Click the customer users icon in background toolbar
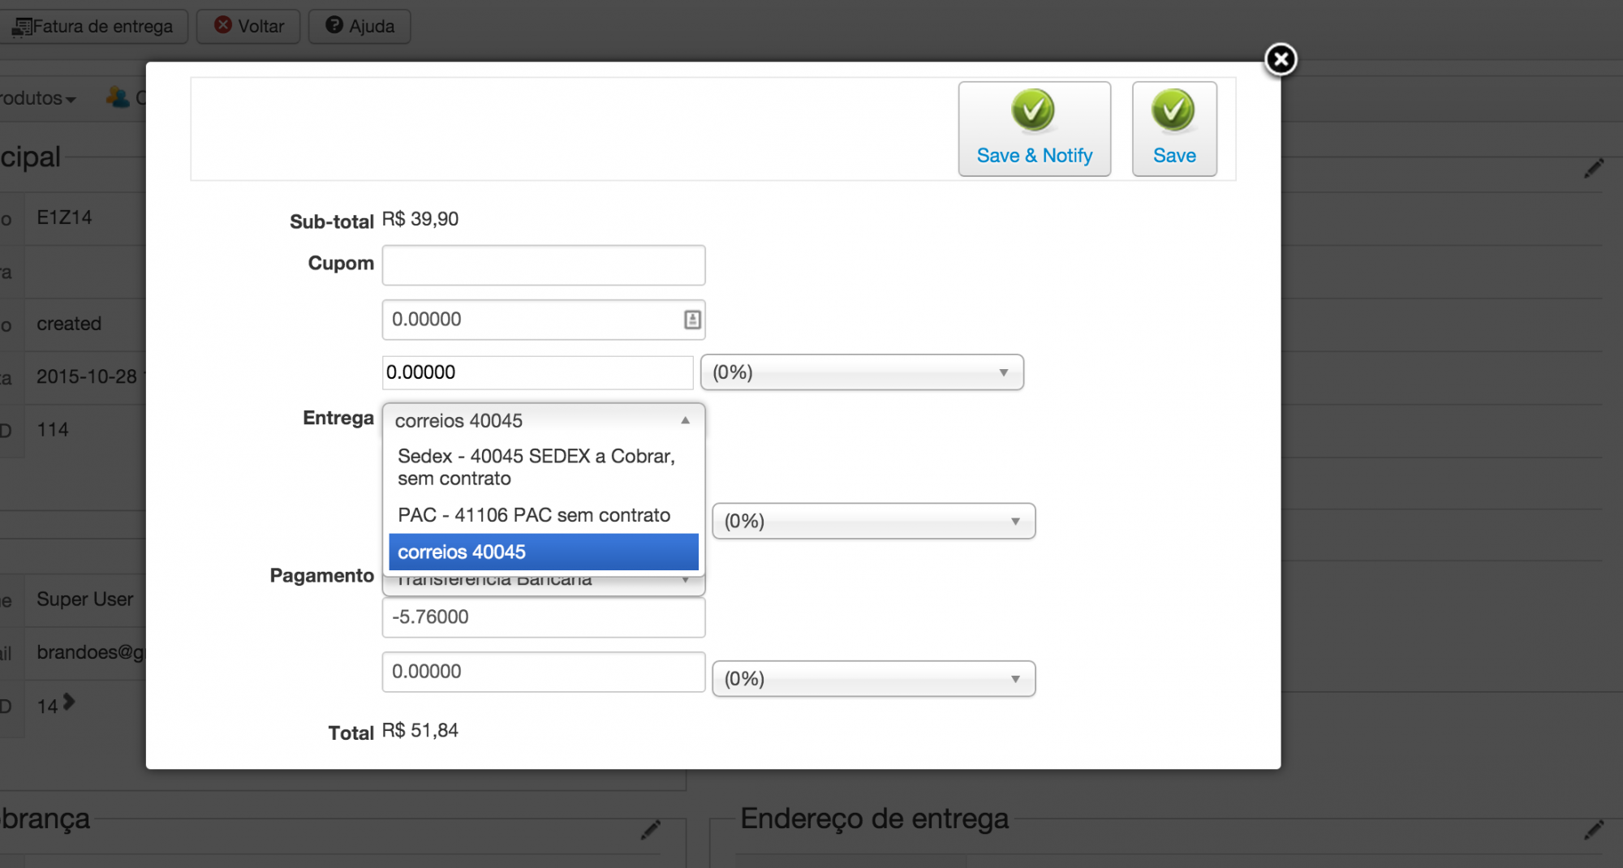 coord(118,97)
